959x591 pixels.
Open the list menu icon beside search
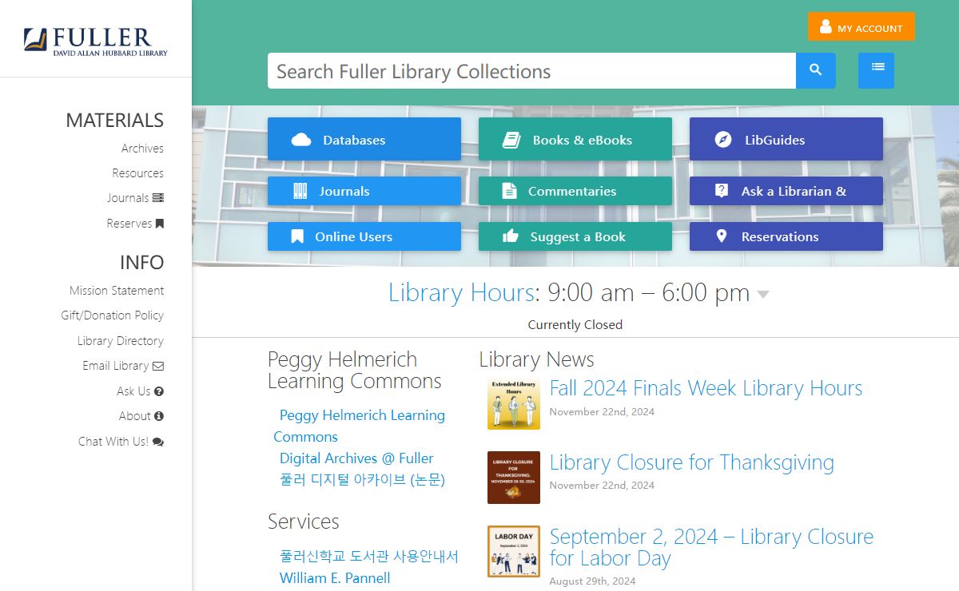877,70
